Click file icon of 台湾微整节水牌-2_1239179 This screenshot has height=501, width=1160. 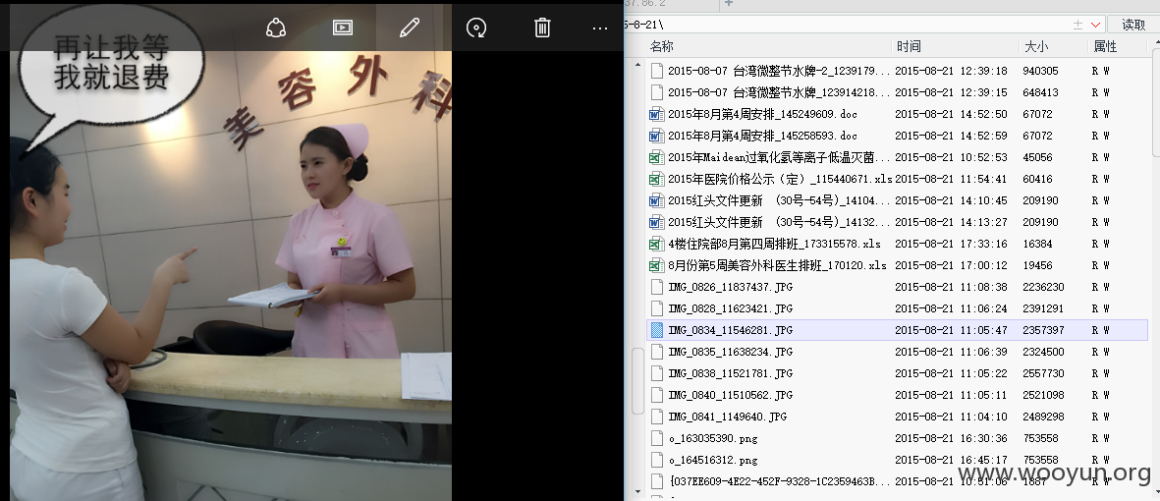point(656,71)
